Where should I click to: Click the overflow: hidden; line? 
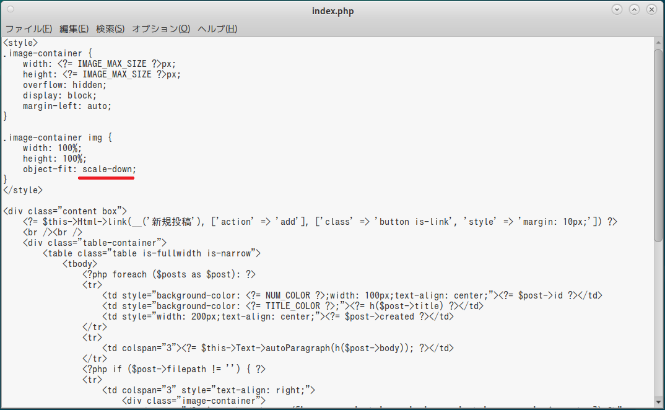(x=64, y=85)
